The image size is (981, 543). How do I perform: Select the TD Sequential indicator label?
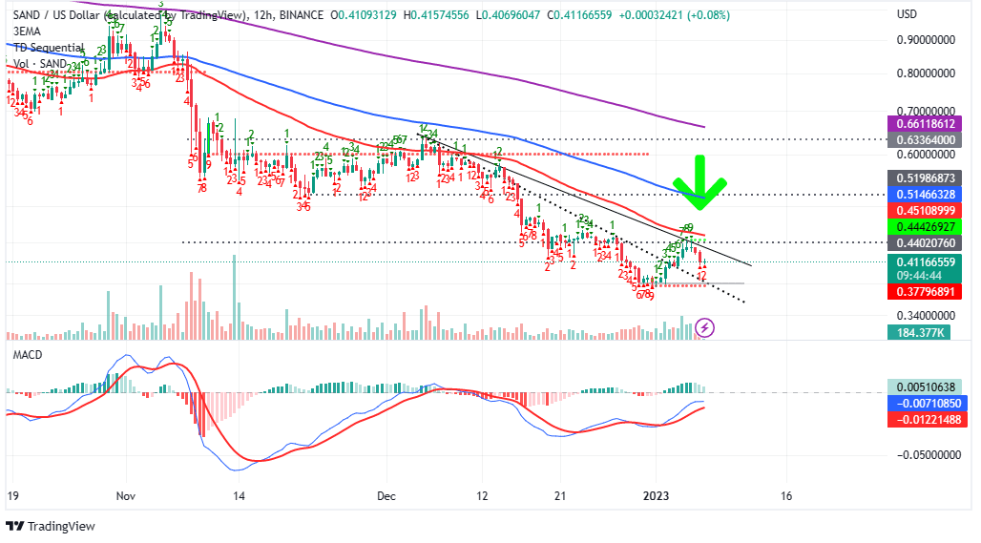click(48, 48)
